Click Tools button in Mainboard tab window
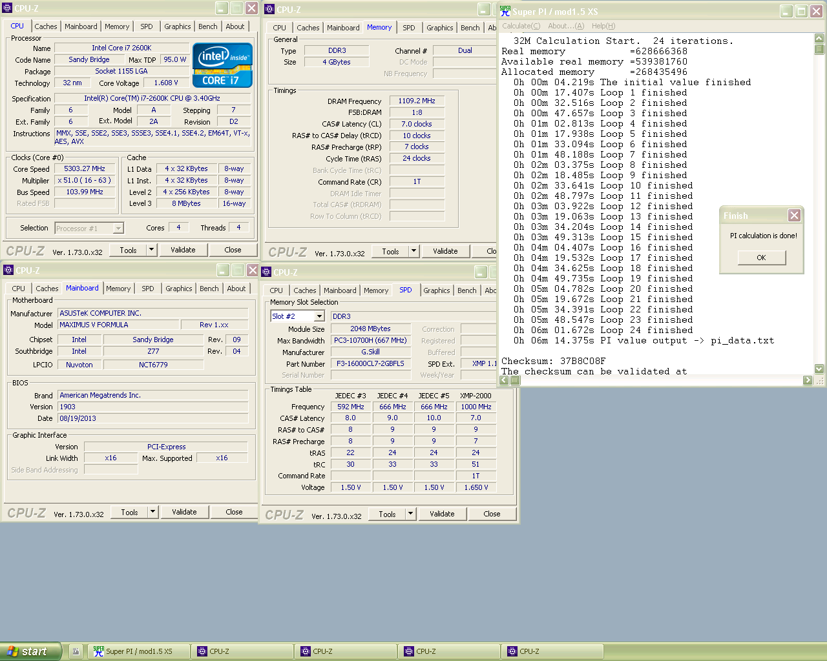This screenshot has height=661, width=827. [x=129, y=512]
